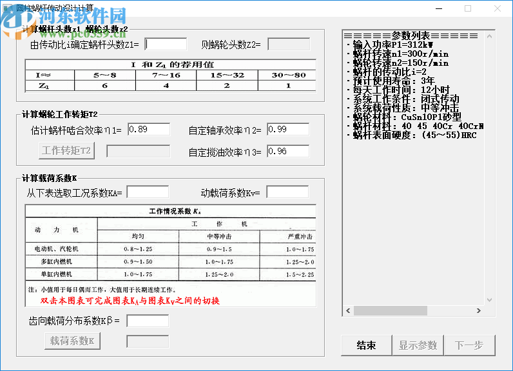The image size is (513, 371).
Task: Close the worm gear design window
Action: coord(498,8)
